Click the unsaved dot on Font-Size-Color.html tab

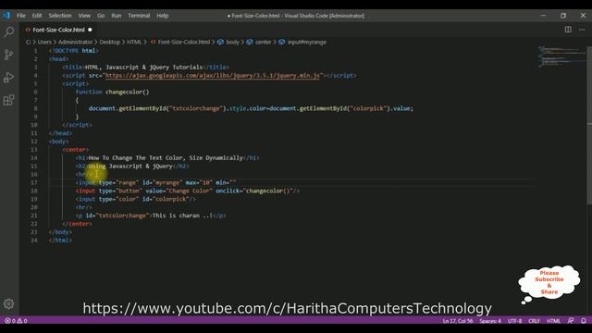(90, 30)
